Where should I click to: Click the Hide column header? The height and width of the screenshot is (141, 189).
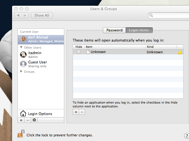click(79, 47)
